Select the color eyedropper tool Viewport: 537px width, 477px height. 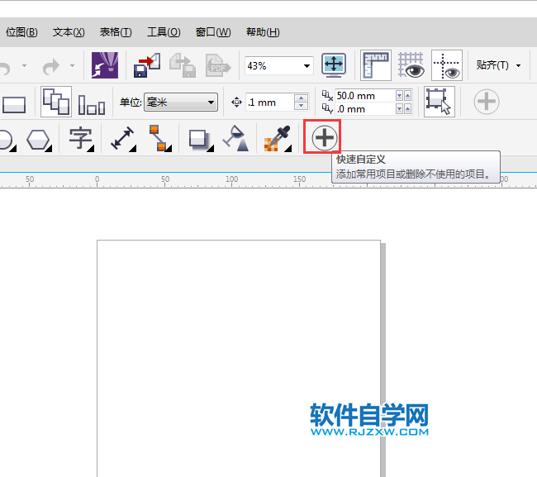point(278,138)
